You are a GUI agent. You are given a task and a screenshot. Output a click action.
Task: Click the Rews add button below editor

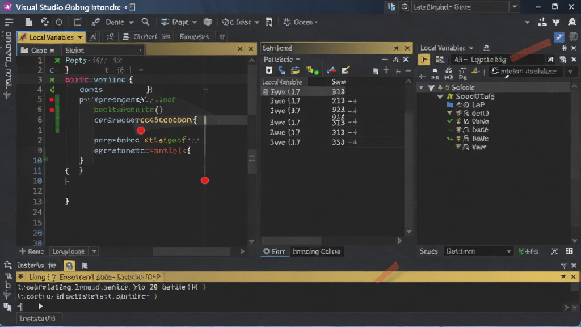click(x=32, y=251)
